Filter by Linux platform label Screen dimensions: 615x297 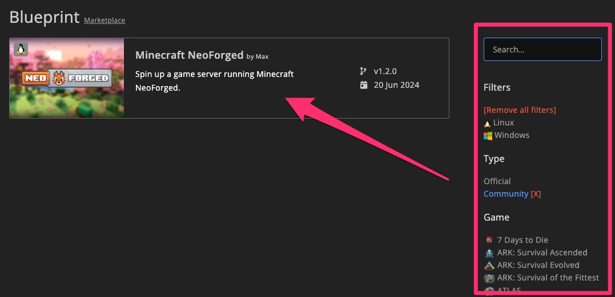(x=504, y=123)
